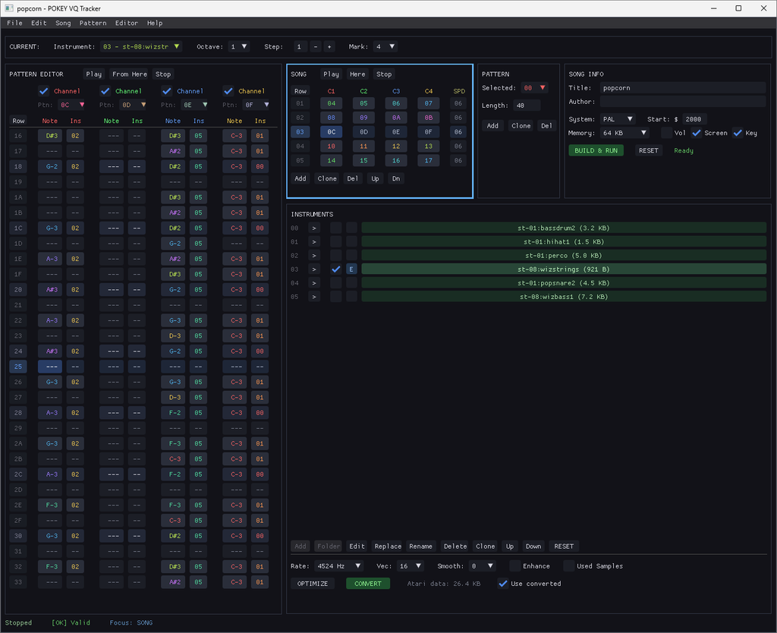777x633 pixels.
Task: Open the Song menu in menu bar
Action: coord(63,24)
